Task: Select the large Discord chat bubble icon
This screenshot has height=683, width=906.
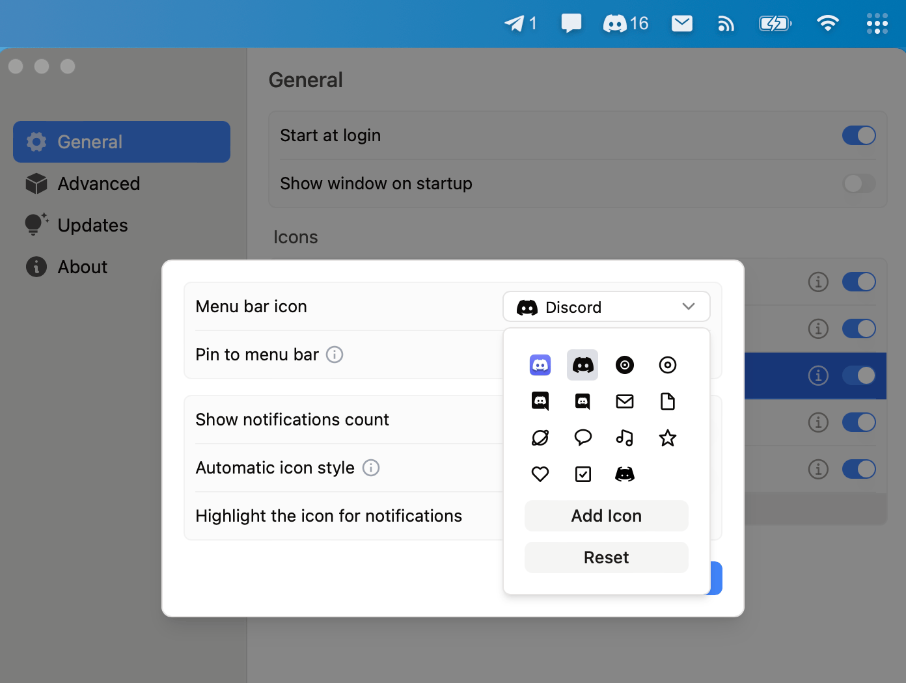Action: (x=540, y=401)
